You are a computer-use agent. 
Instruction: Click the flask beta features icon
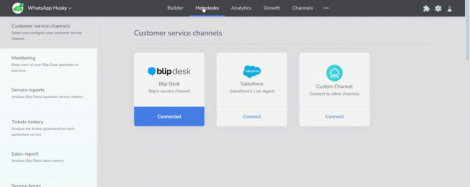click(450, 8)
